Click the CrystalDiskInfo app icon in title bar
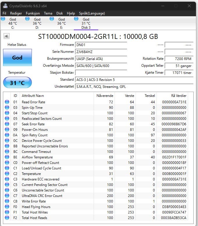The image size is (198, 226). tap(5, 6)
